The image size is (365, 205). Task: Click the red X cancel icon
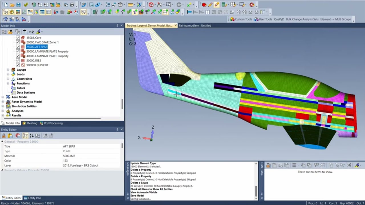[252, 5]
